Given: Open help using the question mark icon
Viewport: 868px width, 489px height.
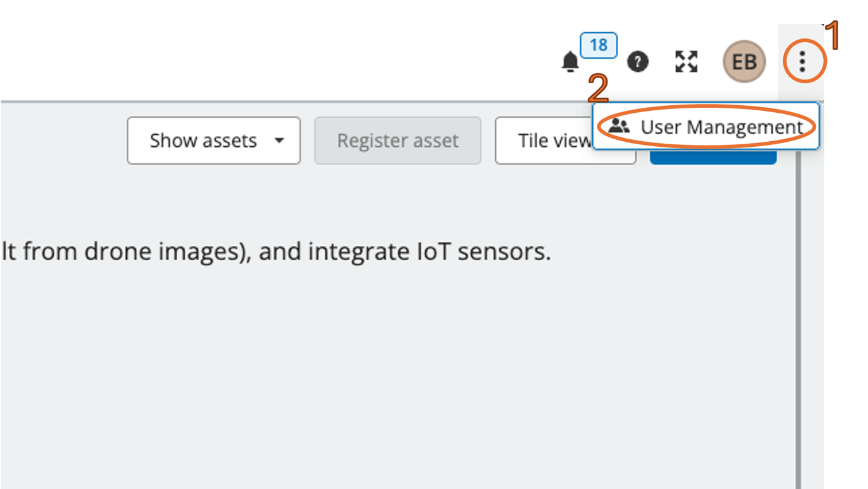Looking at the screenshot, I should point(638,62).
